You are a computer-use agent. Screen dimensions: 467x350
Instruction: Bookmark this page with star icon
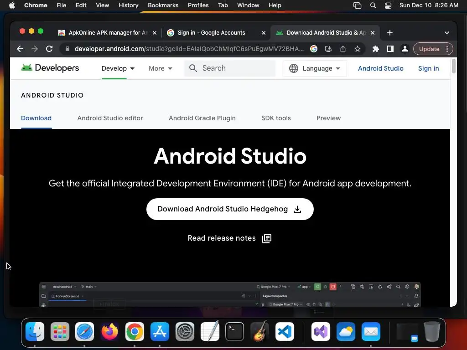pos(358,49)
